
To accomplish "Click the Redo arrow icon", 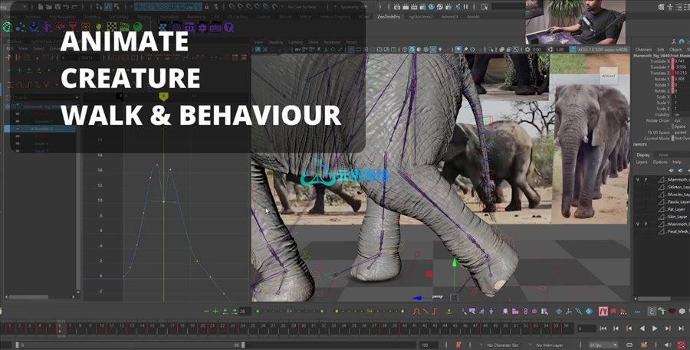I will (x=74, y=7).
